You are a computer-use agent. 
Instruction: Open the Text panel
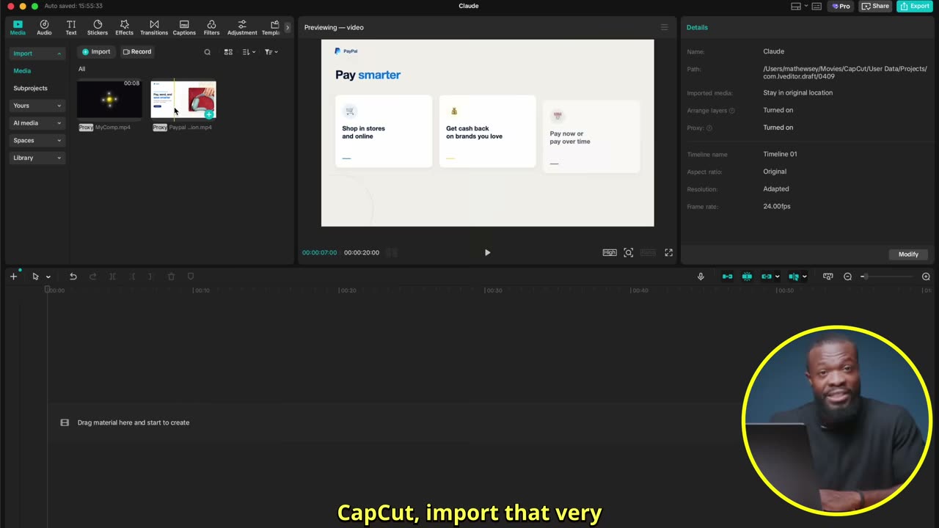pos(71,28)
